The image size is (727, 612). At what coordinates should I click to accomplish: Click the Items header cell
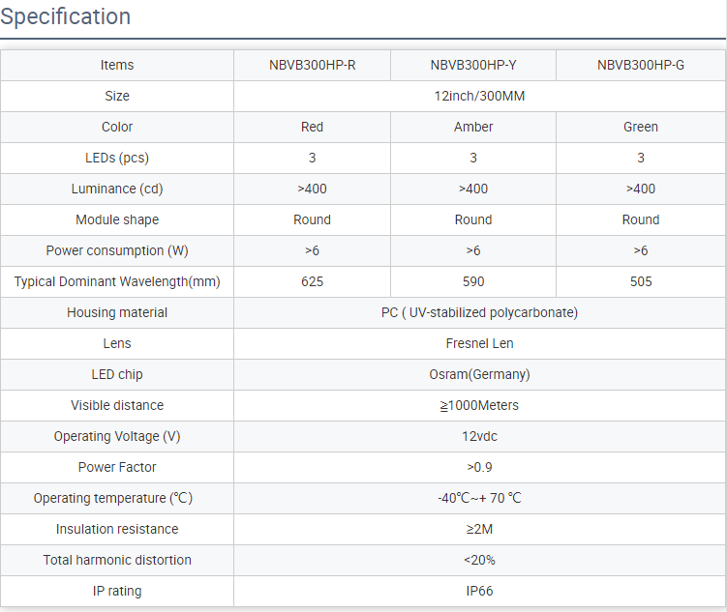(x=117, y=66)
